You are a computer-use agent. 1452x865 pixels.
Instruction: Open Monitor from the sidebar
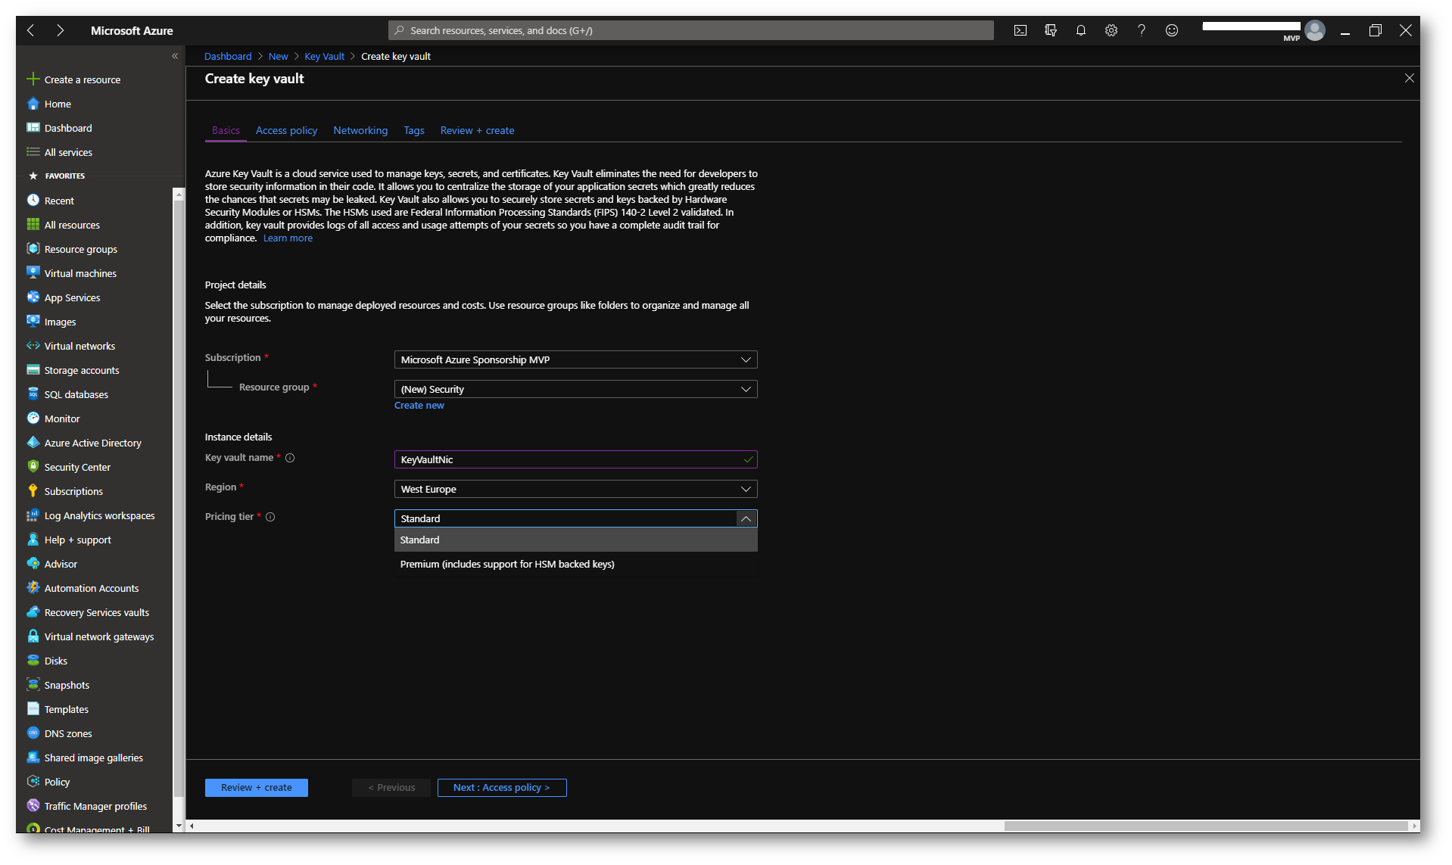62,418
